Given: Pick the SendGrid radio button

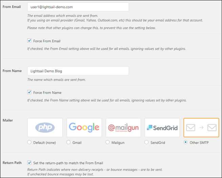Looking at the screenshot, I should tap(147, 142).
